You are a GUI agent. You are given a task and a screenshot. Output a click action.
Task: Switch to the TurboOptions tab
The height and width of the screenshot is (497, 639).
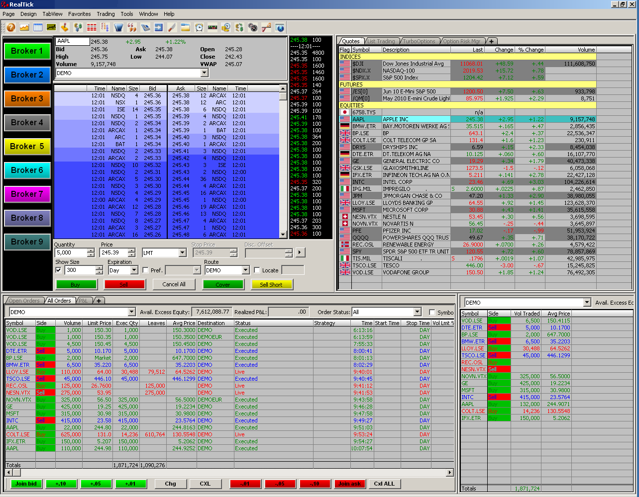(419, 41)
